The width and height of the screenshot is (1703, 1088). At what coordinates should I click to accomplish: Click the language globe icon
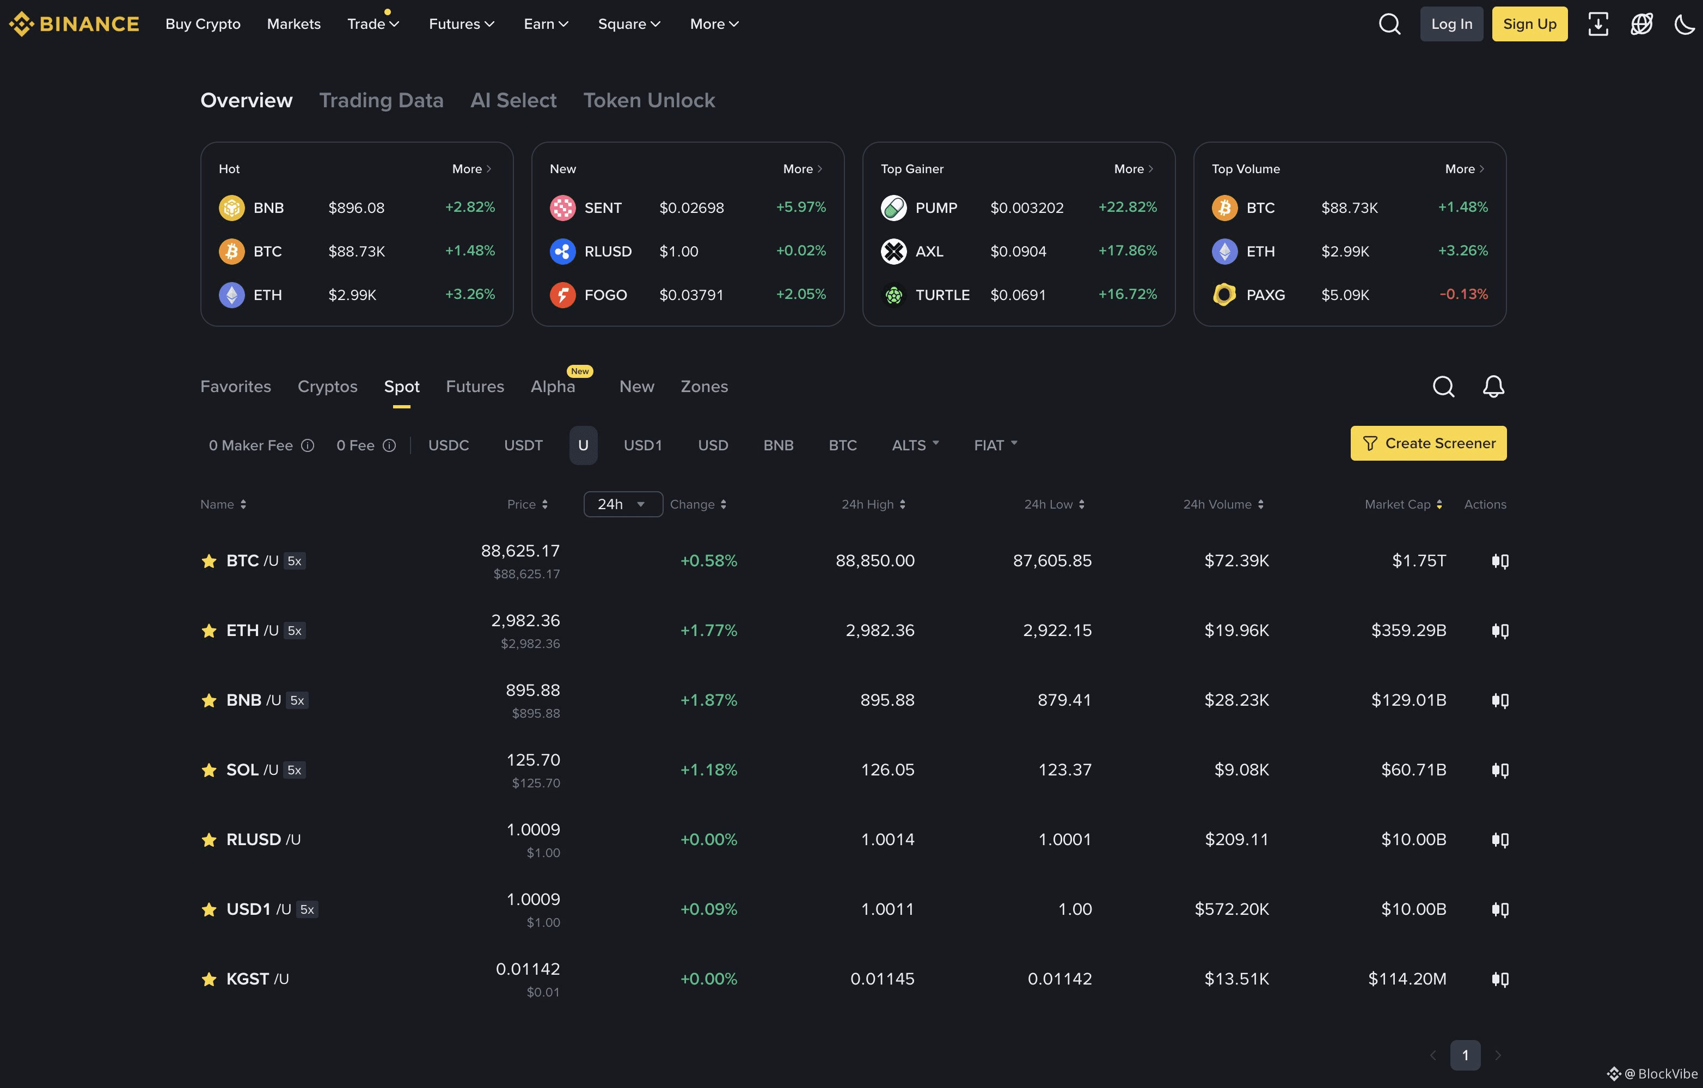tap(1641, 24)
